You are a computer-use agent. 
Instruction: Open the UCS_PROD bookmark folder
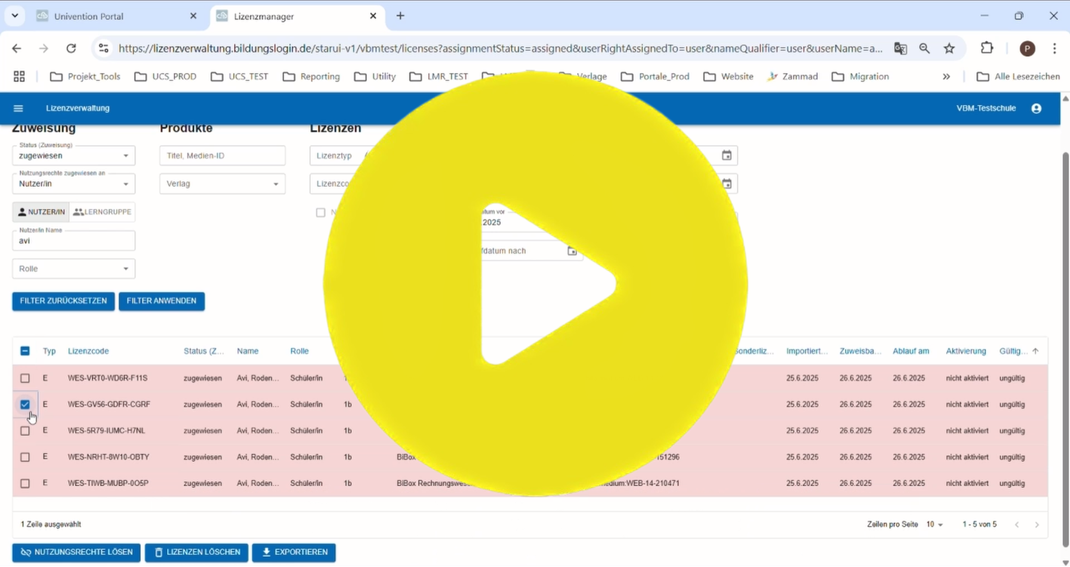click(165, 76)
